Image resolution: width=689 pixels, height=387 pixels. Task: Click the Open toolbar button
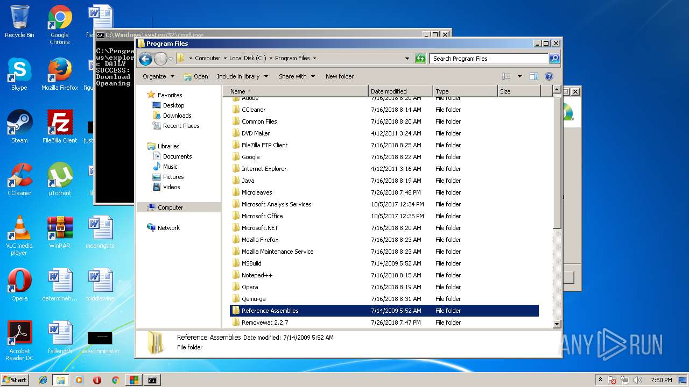point(196,76)
